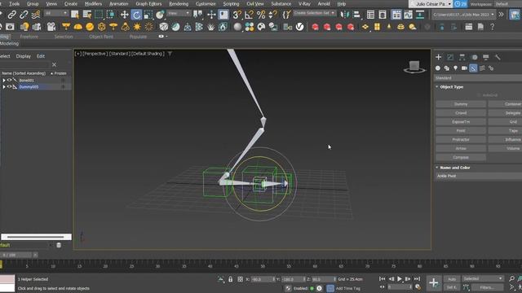The image size is (522, 293).
Task: Click the help question mark icon
Action: click(x=492, y=27)
